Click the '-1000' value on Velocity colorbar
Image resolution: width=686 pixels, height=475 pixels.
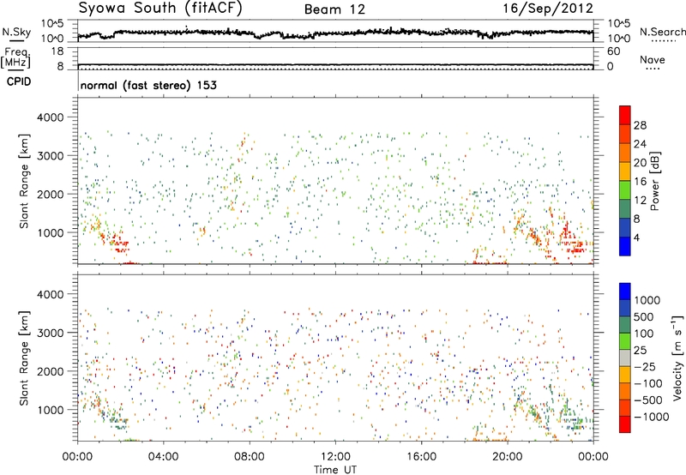652,417
